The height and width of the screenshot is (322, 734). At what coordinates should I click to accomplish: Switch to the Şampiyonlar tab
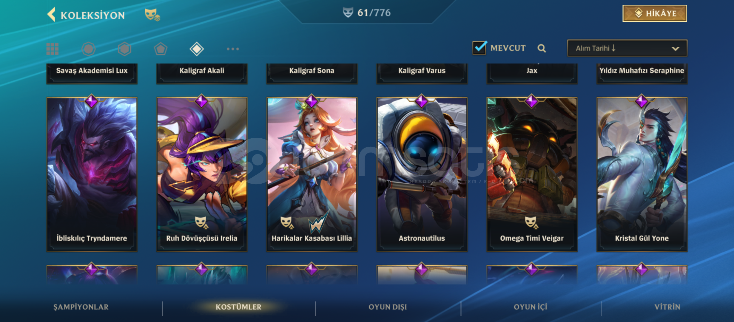(81, 307)
